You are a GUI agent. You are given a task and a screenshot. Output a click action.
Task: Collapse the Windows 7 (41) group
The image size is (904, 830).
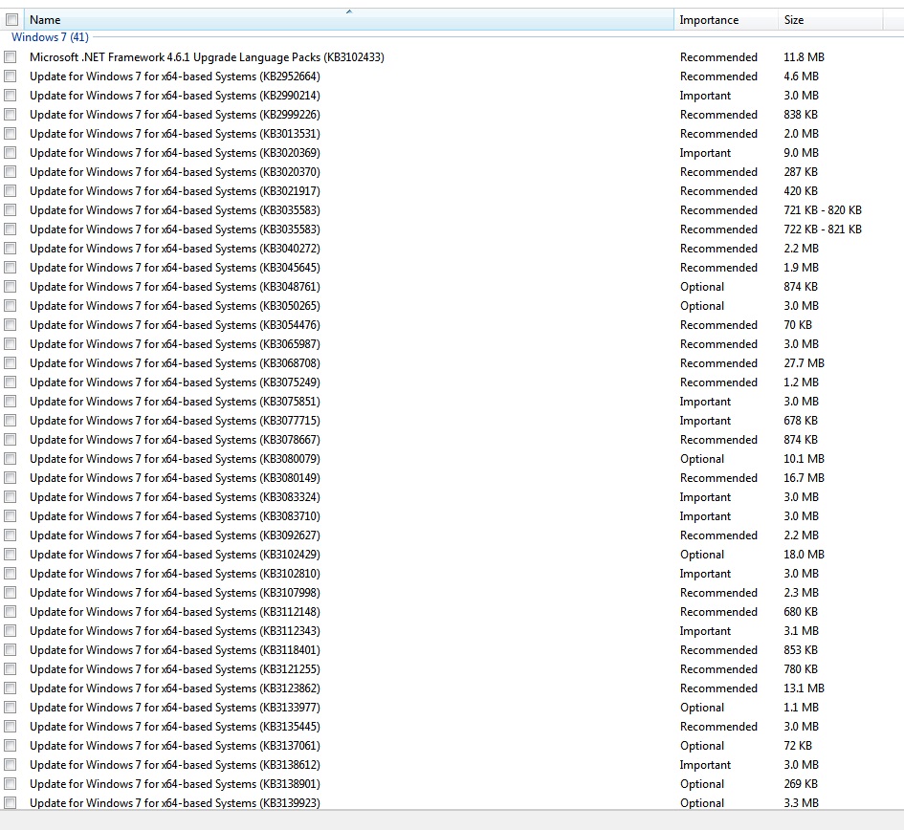click(x=50, y=37)
